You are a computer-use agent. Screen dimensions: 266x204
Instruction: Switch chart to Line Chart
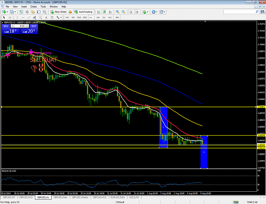110,12
